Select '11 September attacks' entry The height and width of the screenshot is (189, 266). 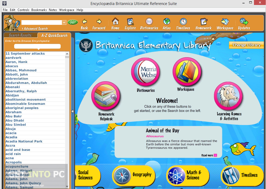pos(35,54)
